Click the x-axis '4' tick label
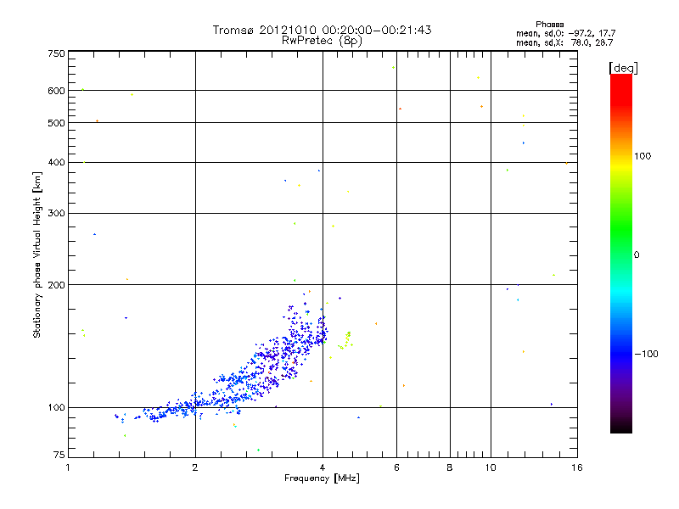This screenshot has width=679, height=509. (323, 467)
